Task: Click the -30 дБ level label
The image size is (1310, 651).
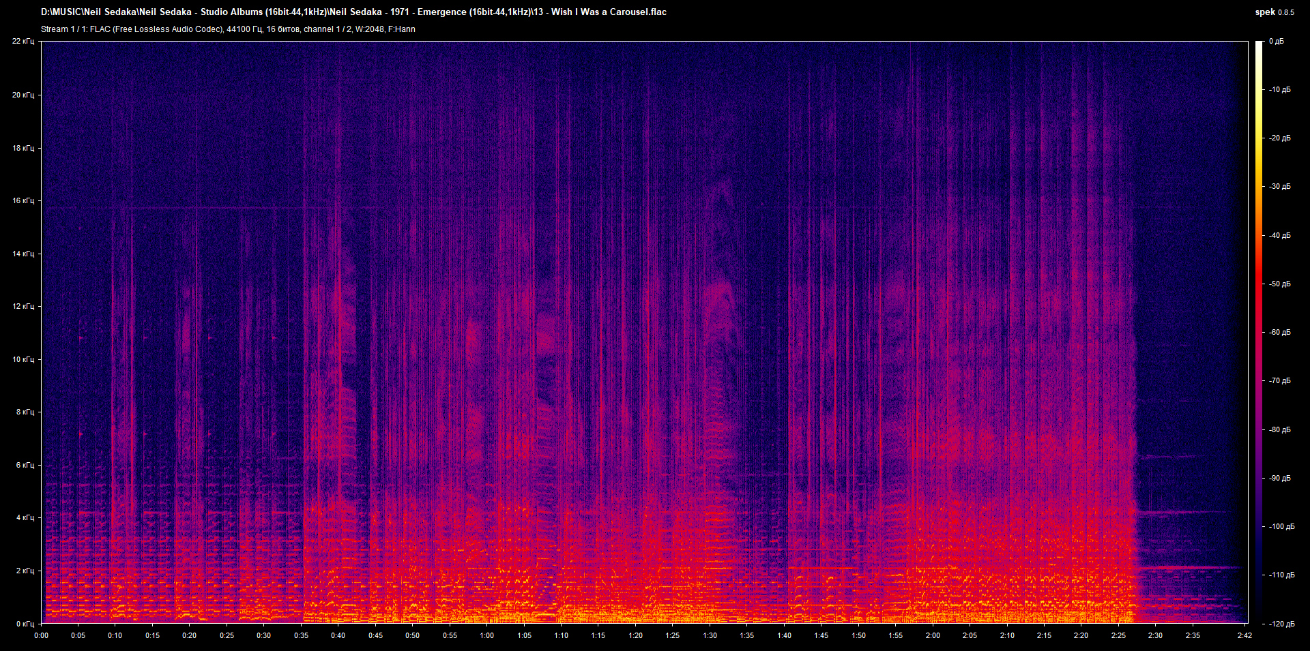Action: pos(1279,187)
